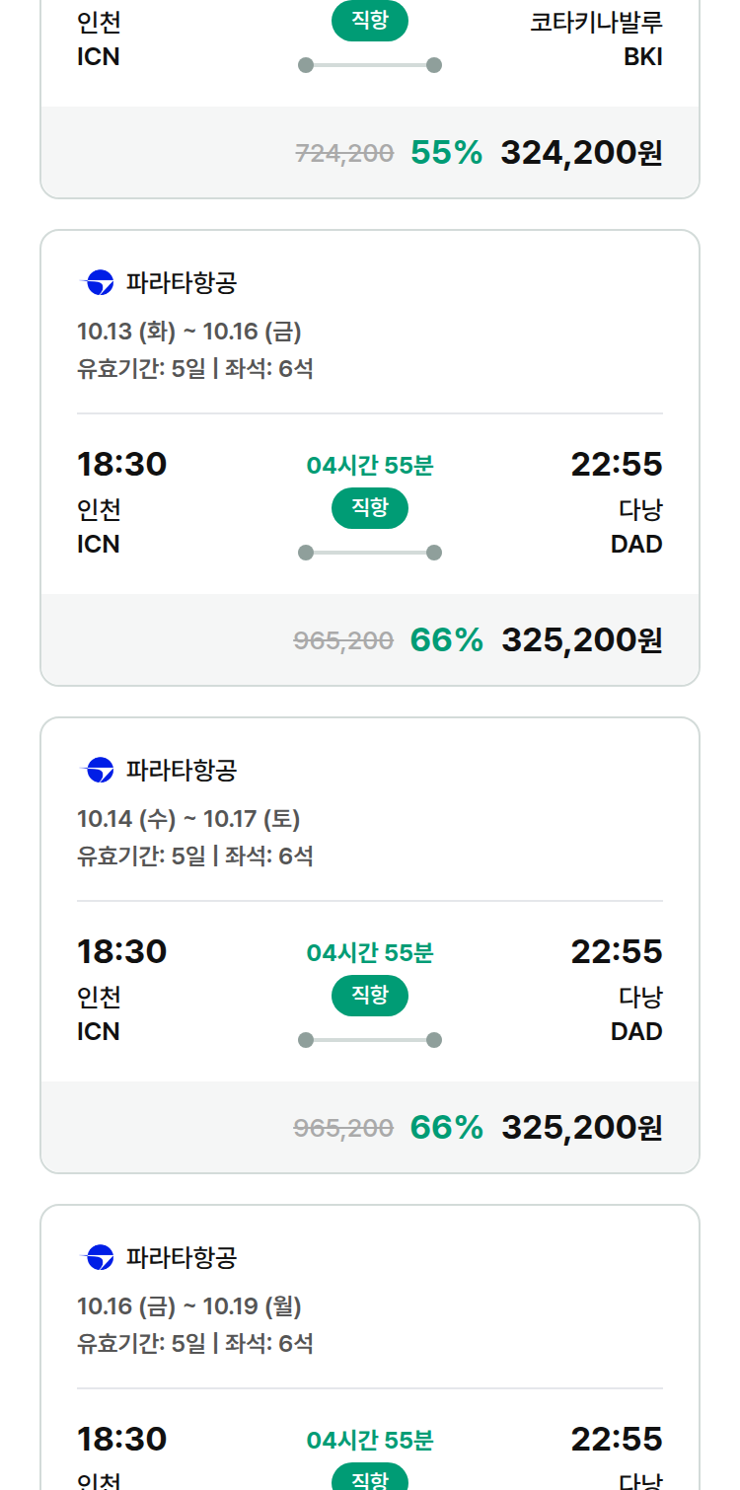Click 다낭 DAD destination on 10.13 flight
740x1490 pixels.
[637, 527]
